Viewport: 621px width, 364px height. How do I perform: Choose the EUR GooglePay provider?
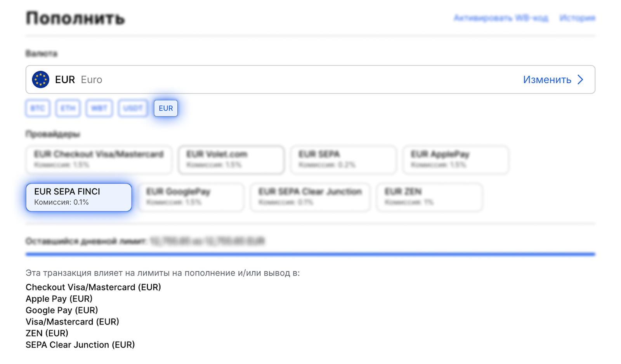(192, 197)
